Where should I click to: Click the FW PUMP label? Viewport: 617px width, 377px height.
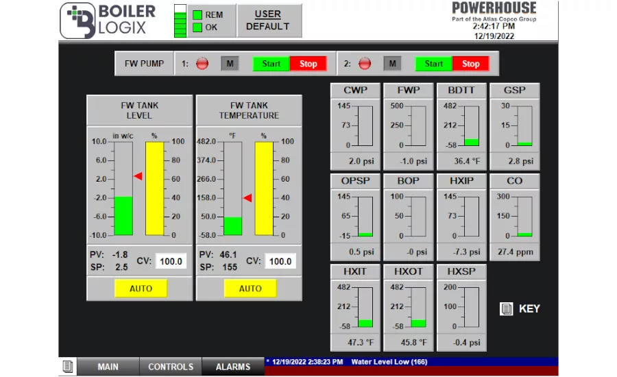144,64
